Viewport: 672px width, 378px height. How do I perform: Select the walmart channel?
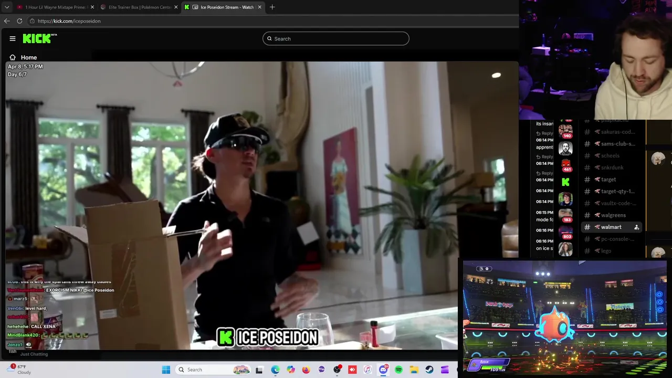click(x=613, y=227)
